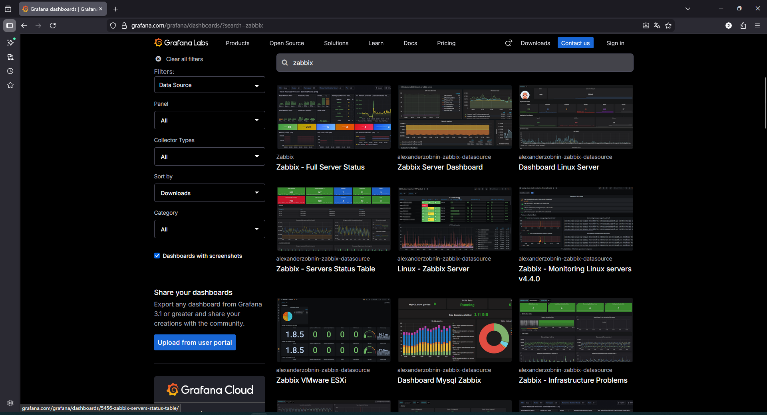767x415 pixels.
Task: Click the Downloads link
Action: 535,43
